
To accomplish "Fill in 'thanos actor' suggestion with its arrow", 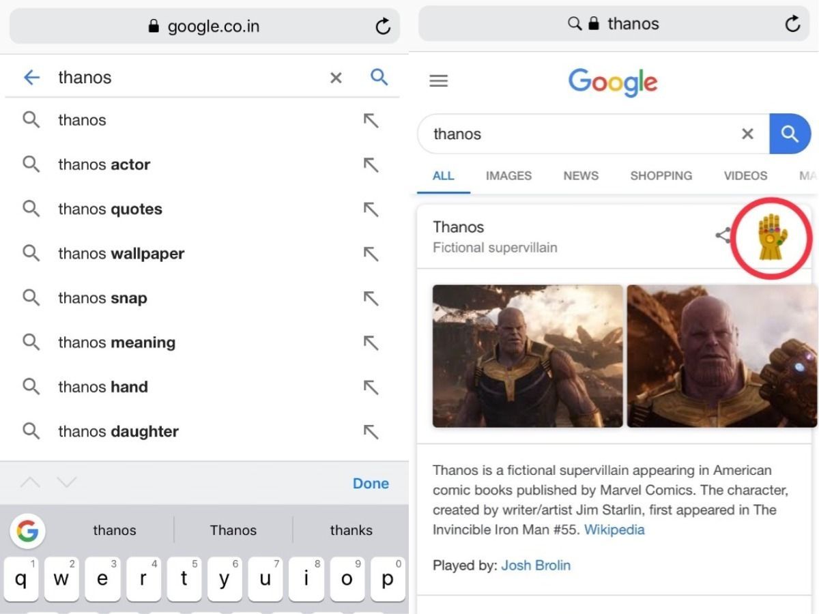I will tap(371, 165).
